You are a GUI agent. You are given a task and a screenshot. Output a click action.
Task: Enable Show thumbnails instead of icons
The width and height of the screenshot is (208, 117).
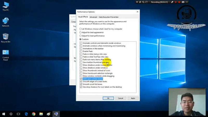tap(81, 70)
